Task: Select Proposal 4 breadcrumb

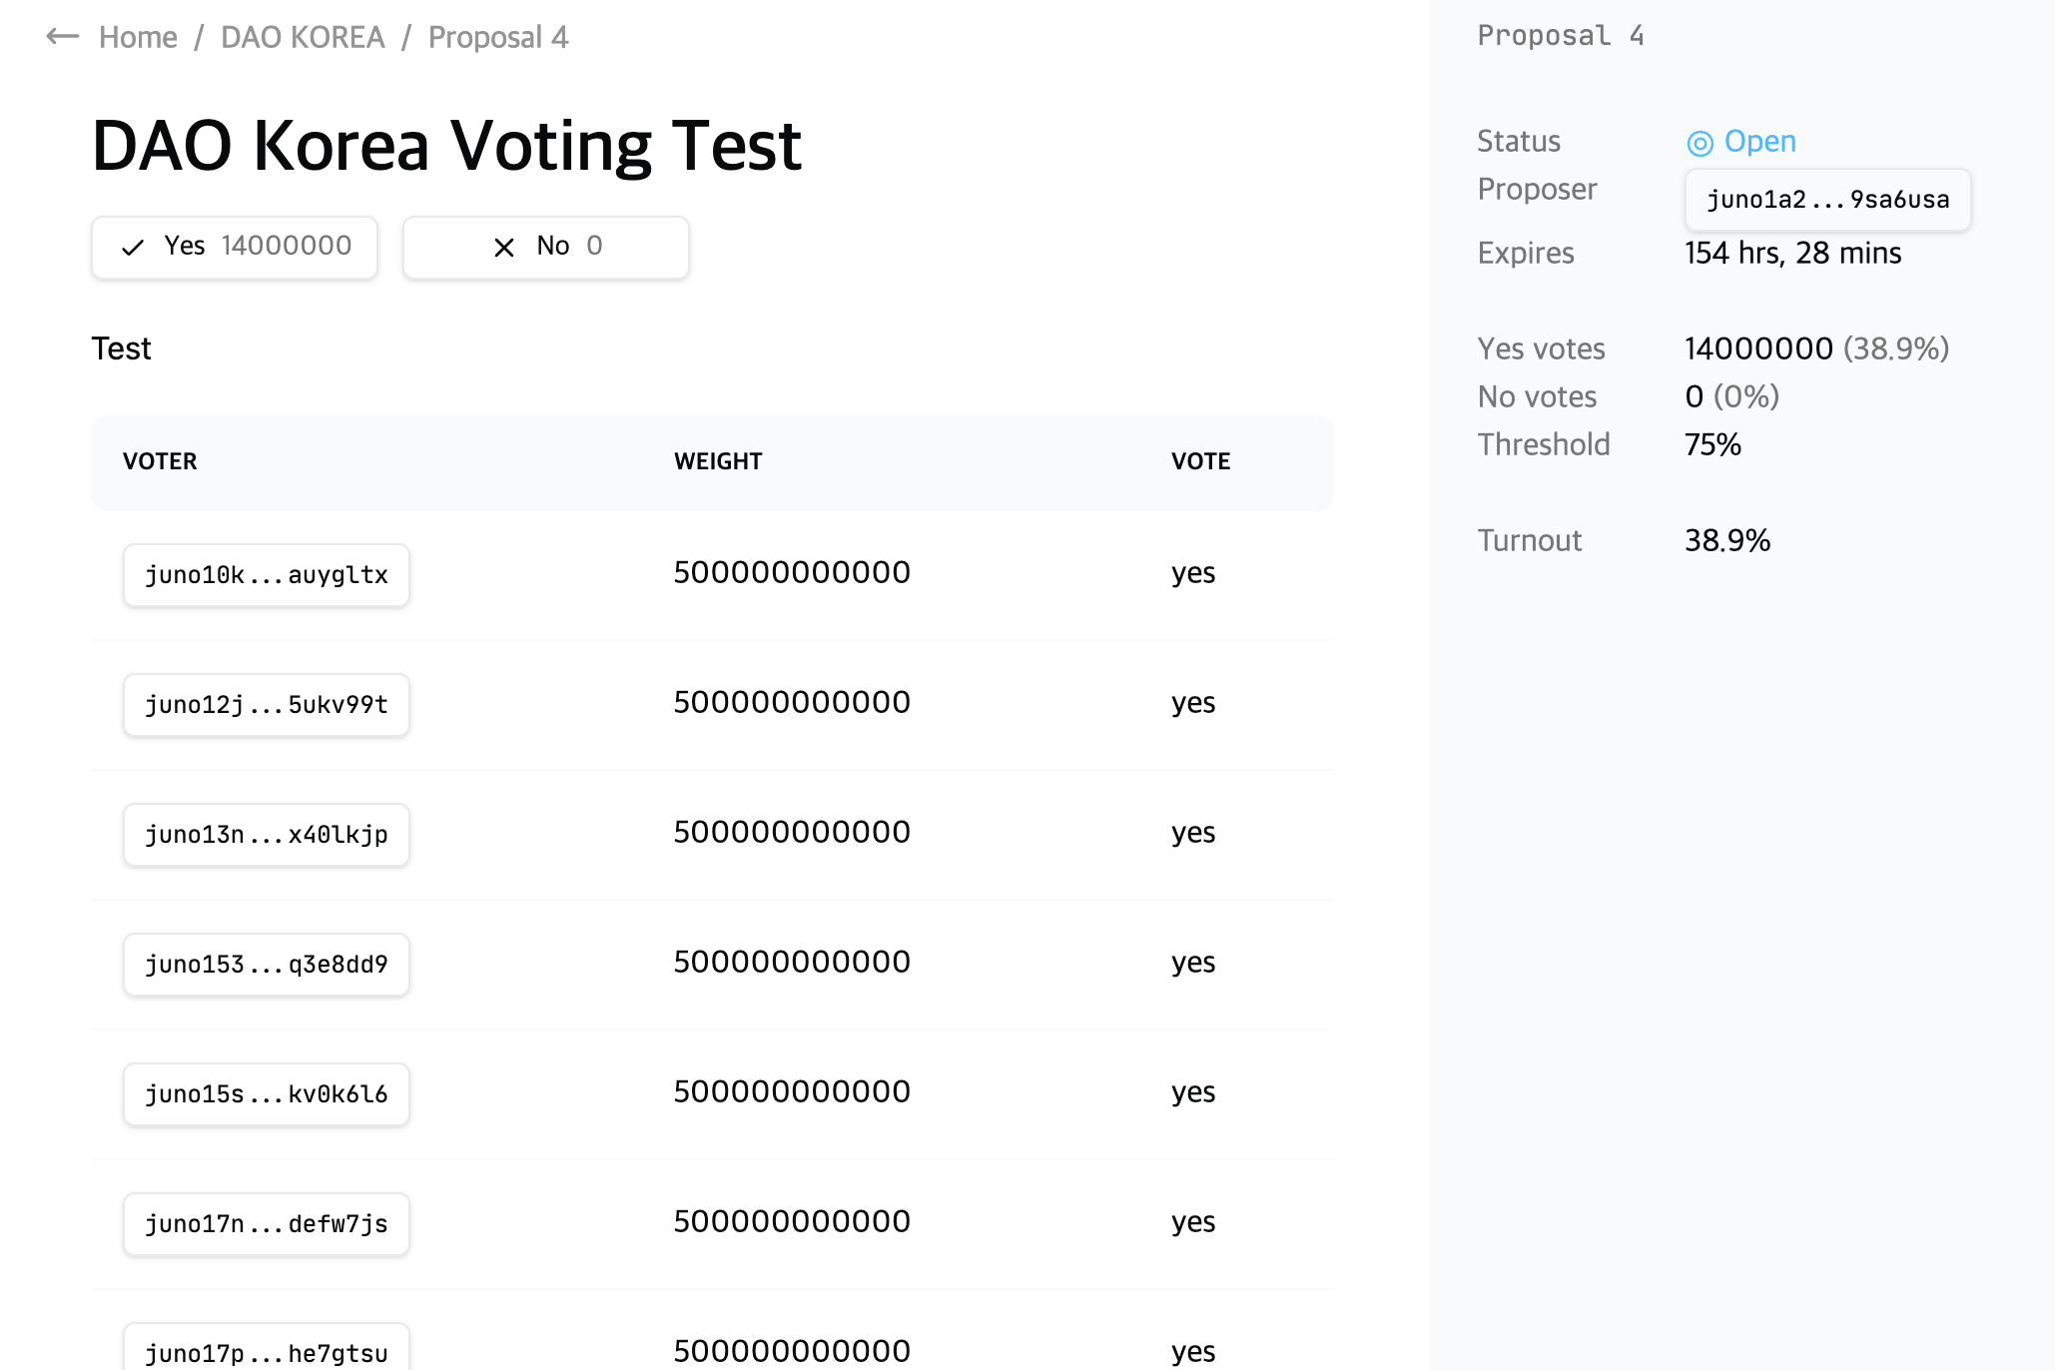Action: coord(498,37)
